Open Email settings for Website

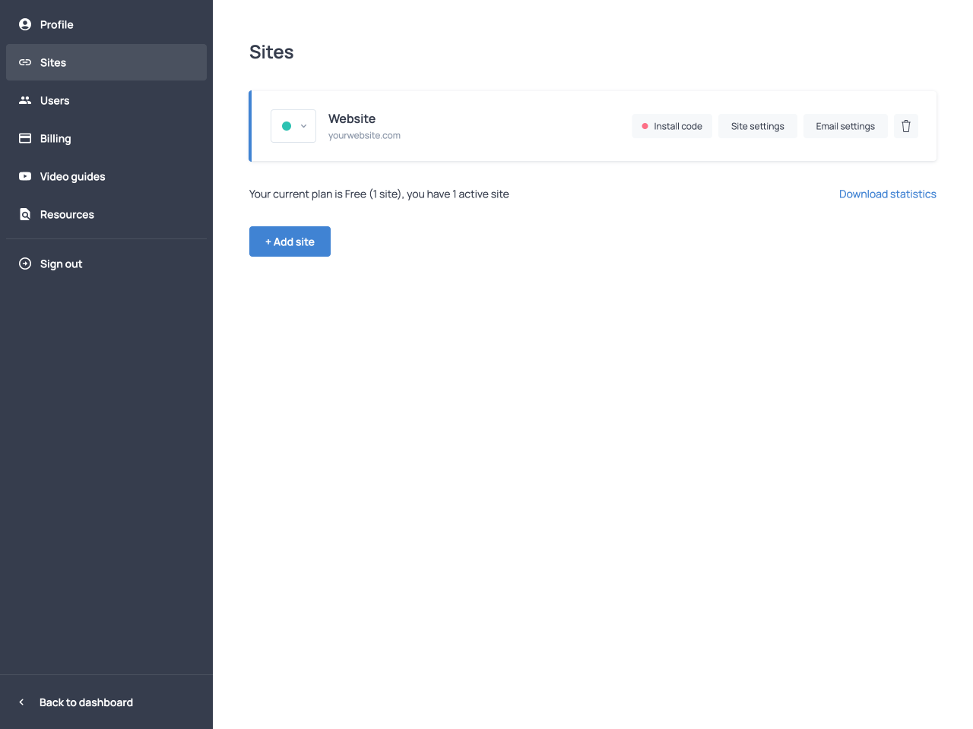pos(845,126)
